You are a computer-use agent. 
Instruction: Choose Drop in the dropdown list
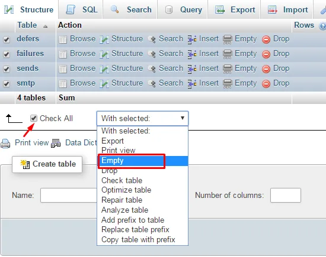coord(143,171)
